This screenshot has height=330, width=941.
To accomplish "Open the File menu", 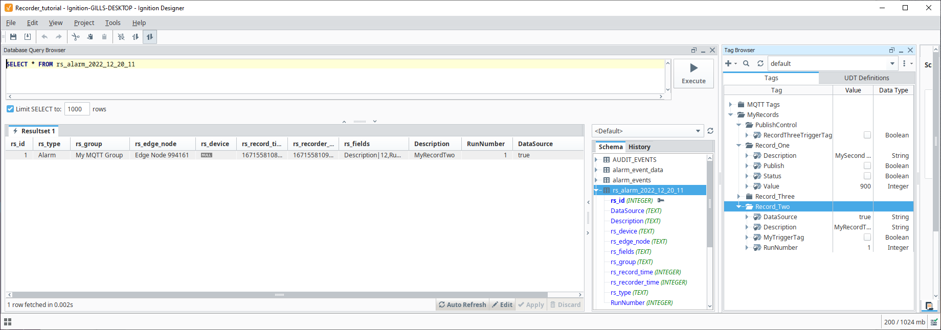I will click(x=11, y=23).
